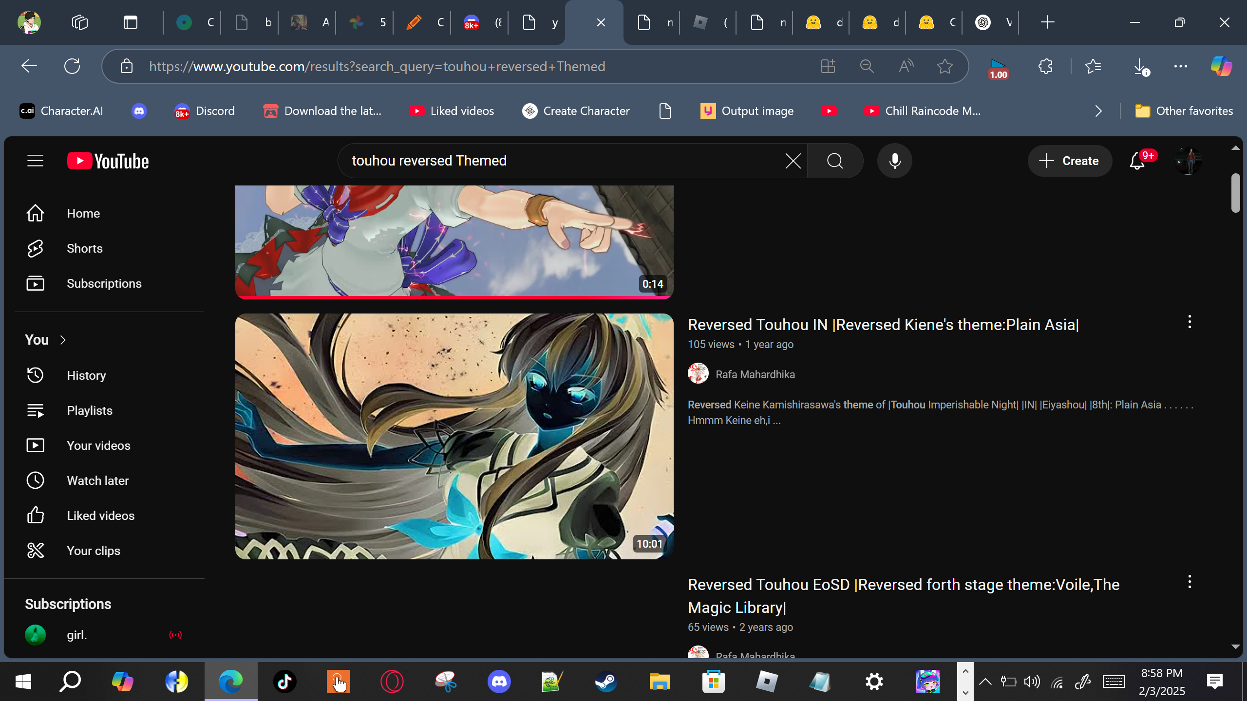Open more options for Plain Asia video
This screenshot has width=1247, height=701.
click(1190, 322)
